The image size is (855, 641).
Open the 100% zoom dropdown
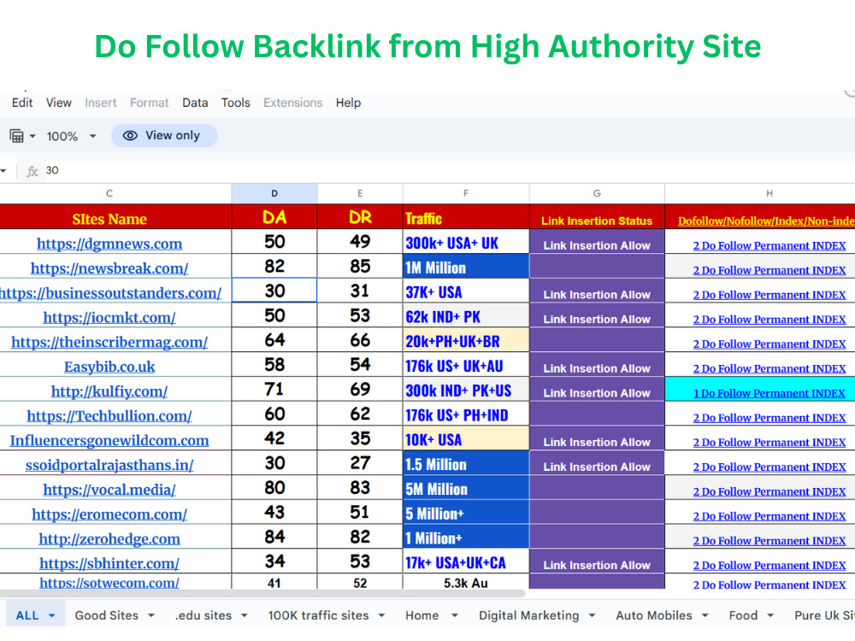pos(72,136)
